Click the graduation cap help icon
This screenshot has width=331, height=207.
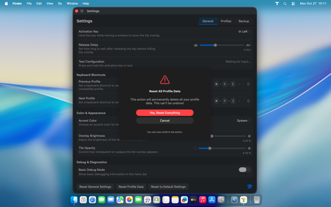click(249, 186)
